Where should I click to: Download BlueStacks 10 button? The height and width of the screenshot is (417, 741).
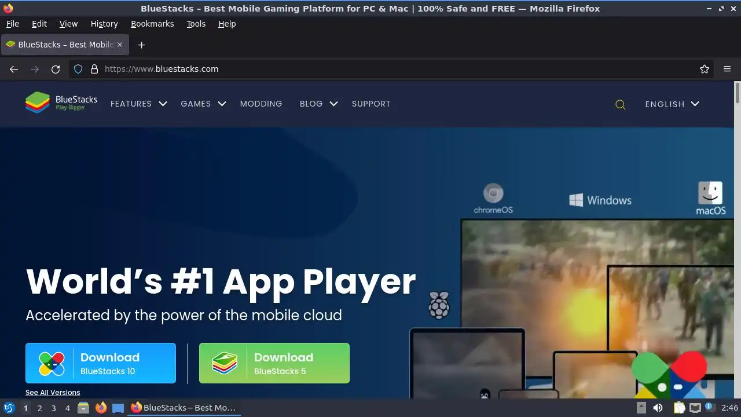pyautogui.click(x=101, y=363)
